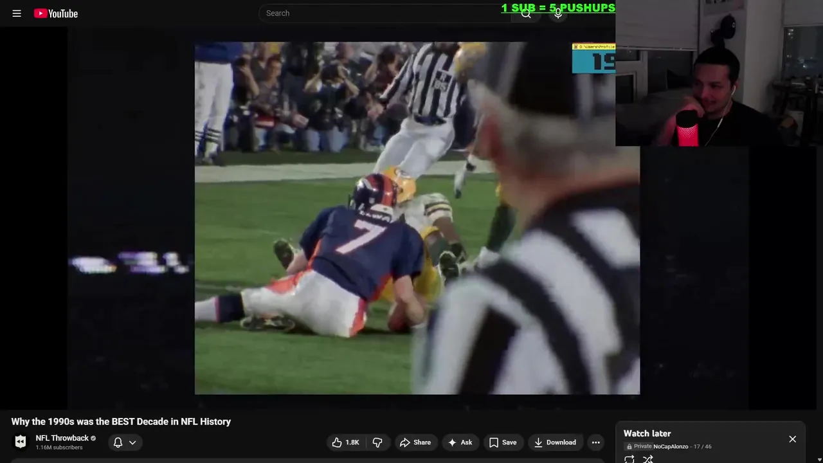Open the YouTube hamburger guide menu

[x=17, y=14]
